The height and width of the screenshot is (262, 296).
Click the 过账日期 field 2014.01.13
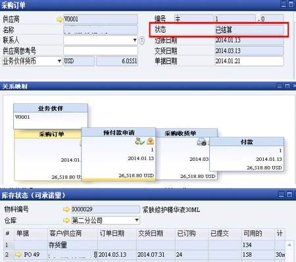tap(249, 40)
